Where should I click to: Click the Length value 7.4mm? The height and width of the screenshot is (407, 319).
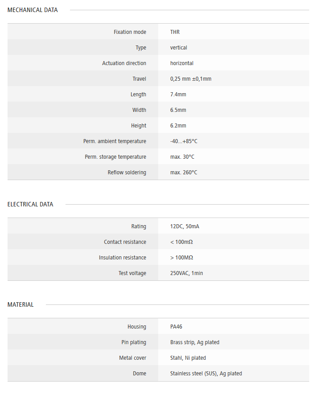178,95
